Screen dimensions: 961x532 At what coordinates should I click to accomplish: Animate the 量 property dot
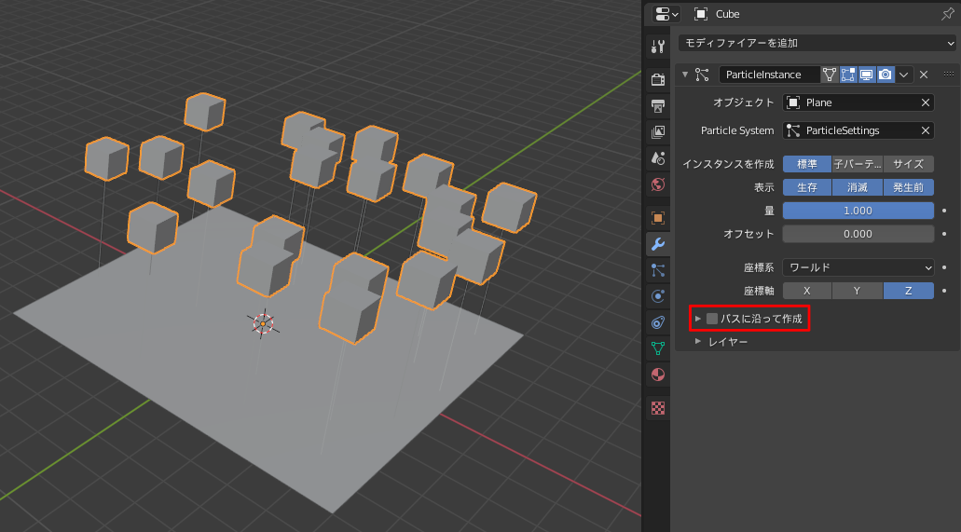[x=944, y=211]
